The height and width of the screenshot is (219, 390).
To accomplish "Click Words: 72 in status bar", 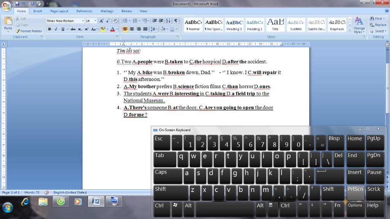I will click(32, 192).
